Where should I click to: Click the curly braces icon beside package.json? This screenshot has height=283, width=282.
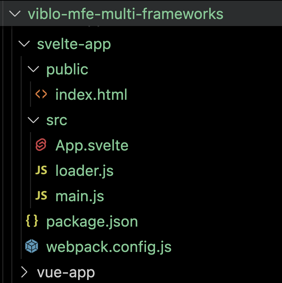(x=32, y=221)
